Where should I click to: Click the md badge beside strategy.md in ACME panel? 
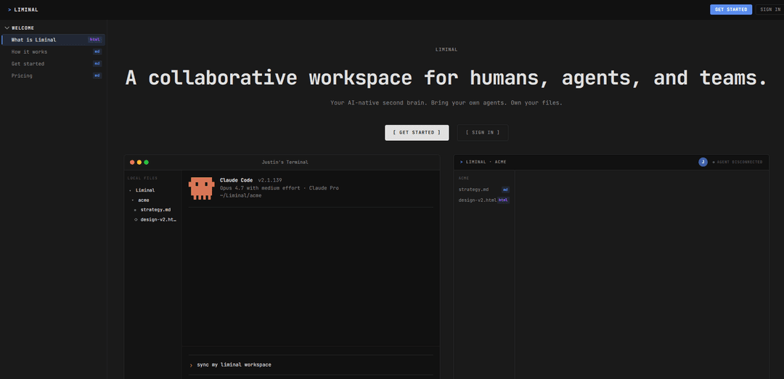(x=505, y=189)
